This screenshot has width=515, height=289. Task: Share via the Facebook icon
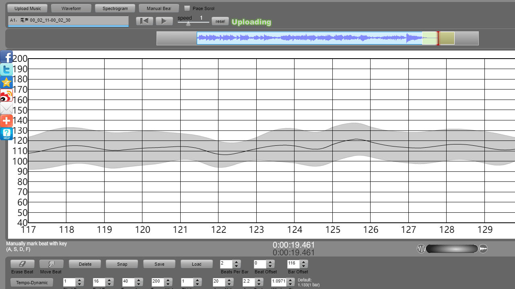click(6, 57)
